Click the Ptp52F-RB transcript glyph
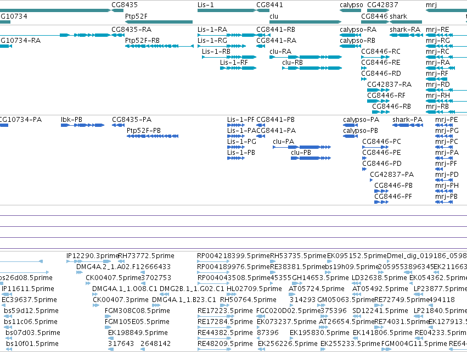Image resolution: width=467 pixels, height=352 pixels. pyautogui.click(x=159, y=46)
